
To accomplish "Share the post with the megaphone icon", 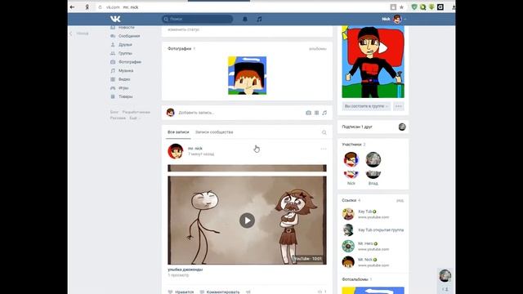I will [x=248, y=292].
